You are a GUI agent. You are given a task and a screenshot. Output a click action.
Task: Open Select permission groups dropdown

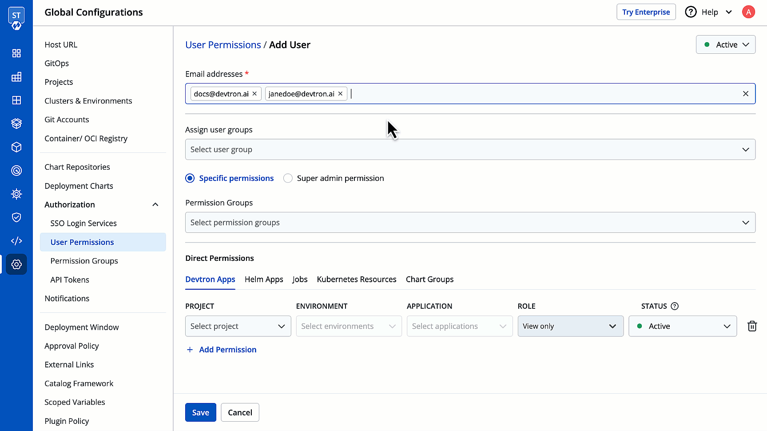(470, 223)
